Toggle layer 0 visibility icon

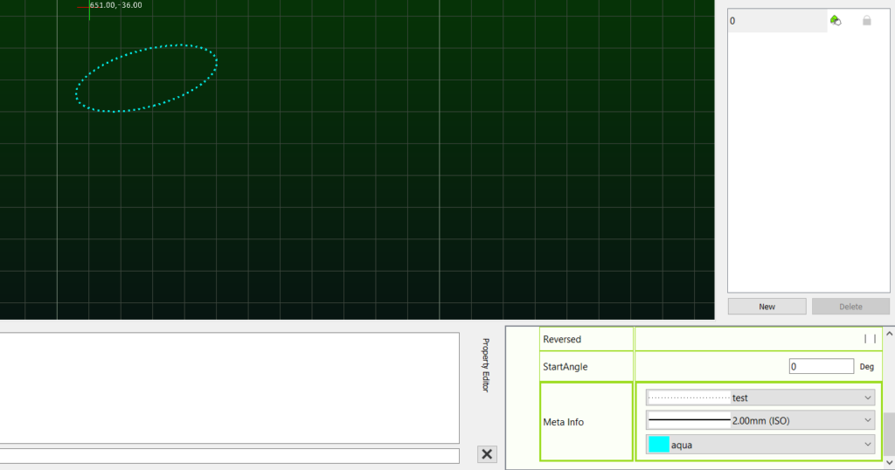pos(836,21)
